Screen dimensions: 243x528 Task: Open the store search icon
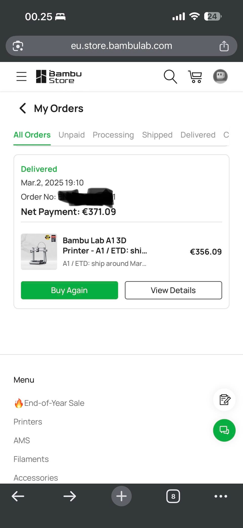coord(170,76)
